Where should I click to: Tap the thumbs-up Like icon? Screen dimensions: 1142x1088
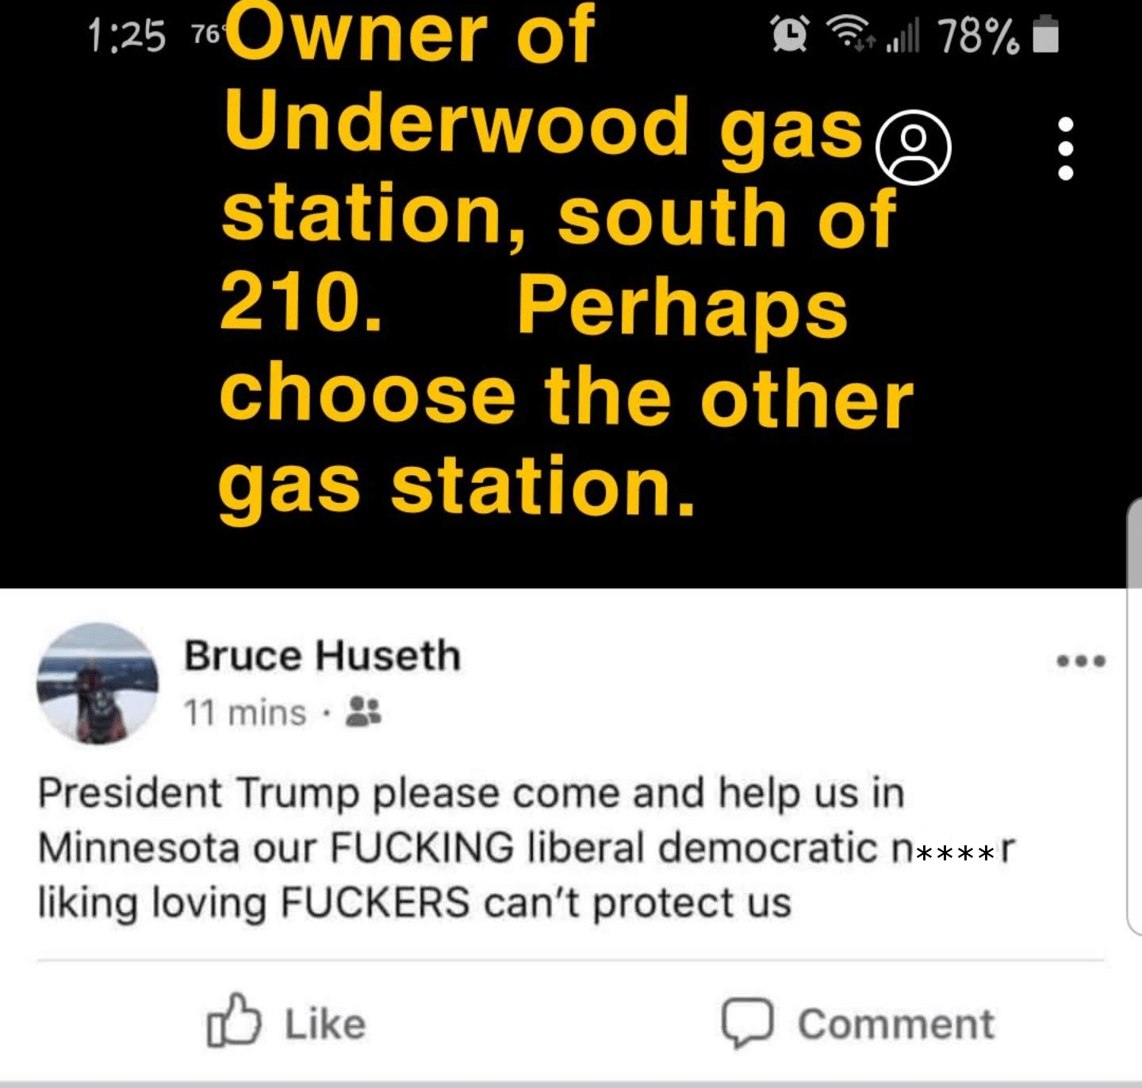click(x=233, y=1021)
